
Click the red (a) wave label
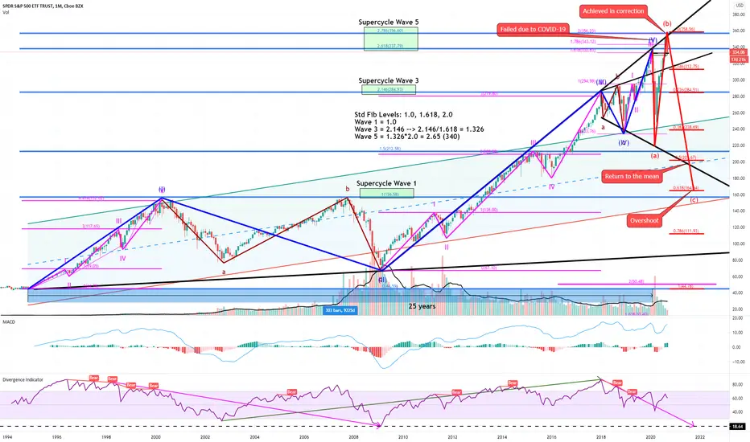click(654, 156)
